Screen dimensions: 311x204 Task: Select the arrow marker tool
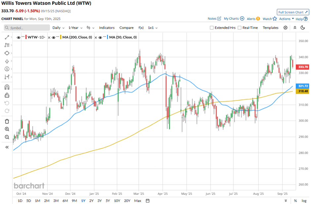click(7, 61)
